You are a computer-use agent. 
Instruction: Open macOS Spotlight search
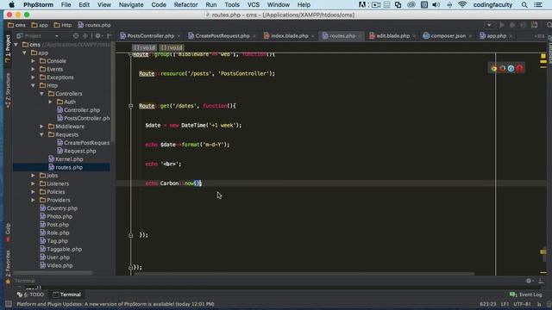[x=524, y=5]
